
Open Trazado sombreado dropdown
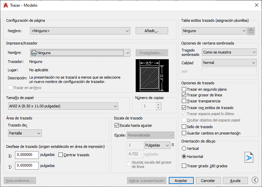click(229, 52)
